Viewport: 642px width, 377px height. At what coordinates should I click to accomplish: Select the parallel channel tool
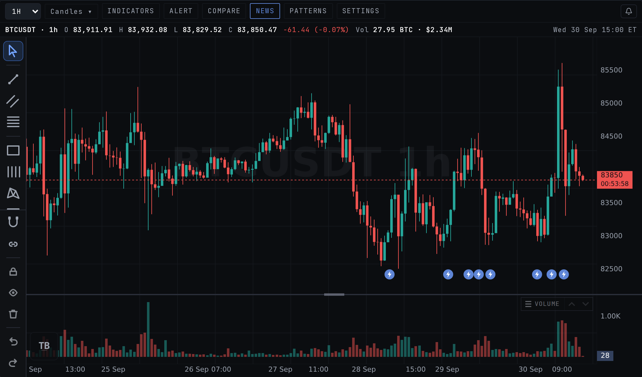click(x=13, y=101)
